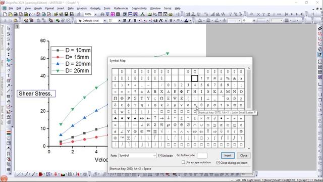The height and width of the screenshot is (182, 323).
Task: Click the Set as Z column icon
Action: click(x=268, y=14)
